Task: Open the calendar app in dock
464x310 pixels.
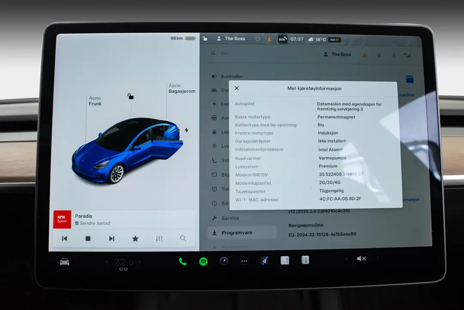Action: (285, 261)
